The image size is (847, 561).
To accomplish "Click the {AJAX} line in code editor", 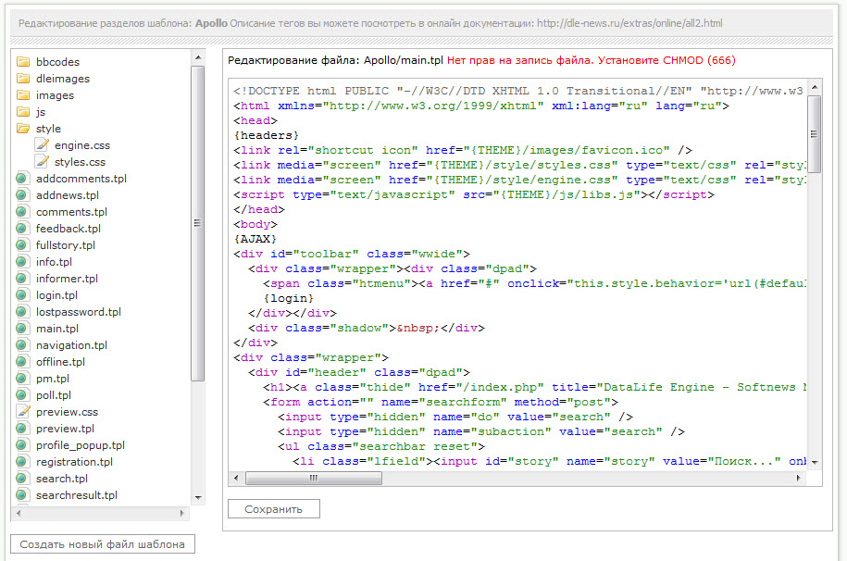I will [255, 239].
